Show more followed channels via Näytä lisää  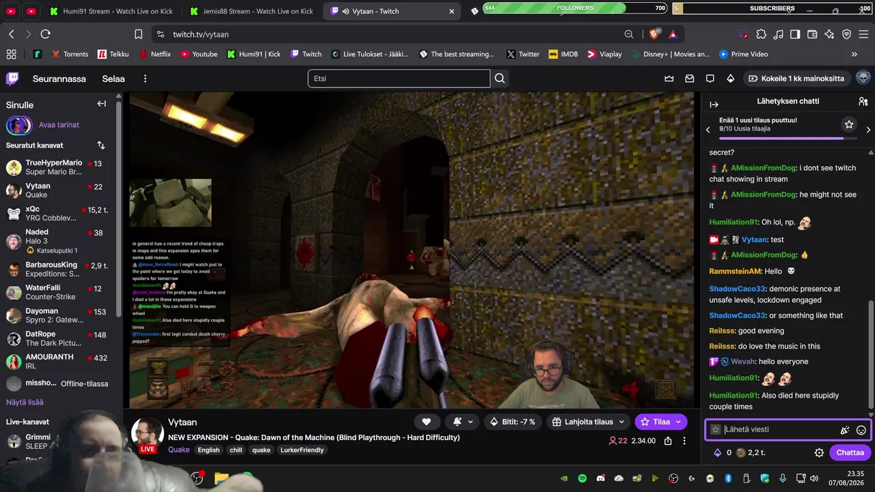tap(25, 402)
